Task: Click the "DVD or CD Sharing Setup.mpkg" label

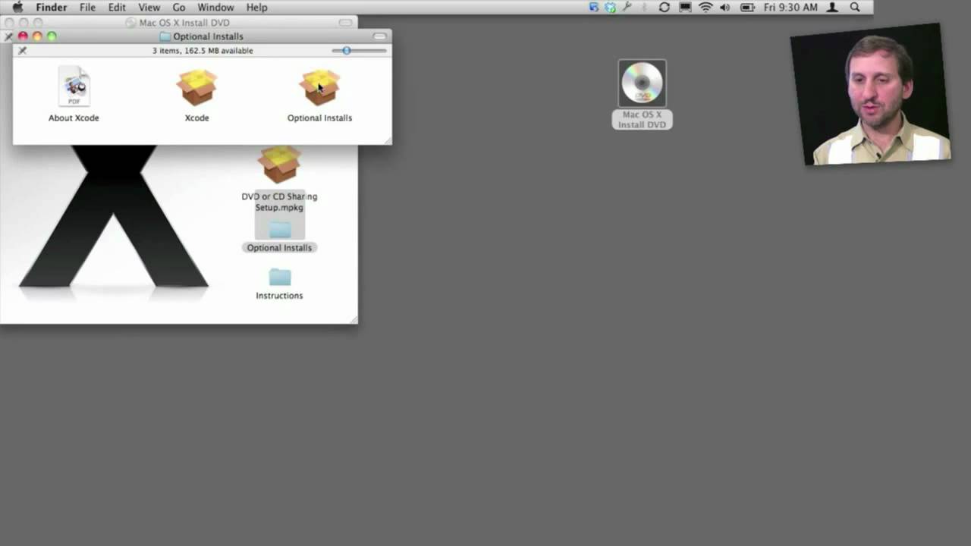Action: coord(279,202)
